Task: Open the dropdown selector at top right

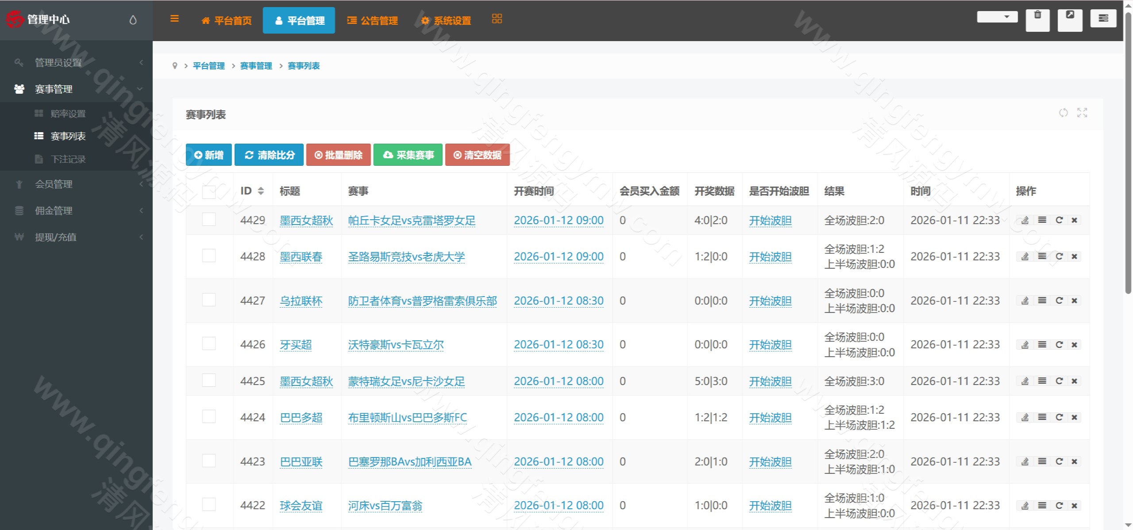Action: (997, 16)
